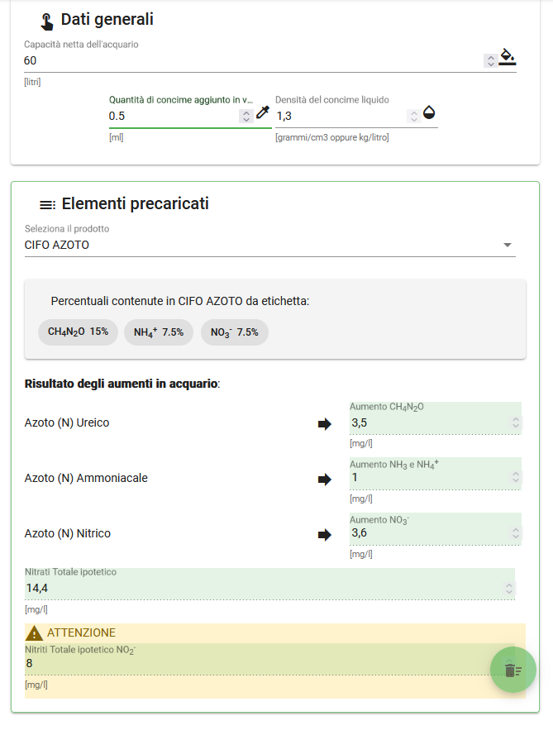This screenshot has height=735, width=553.
Task: Click the floating trash delete button
Action: tap(513, 670)
